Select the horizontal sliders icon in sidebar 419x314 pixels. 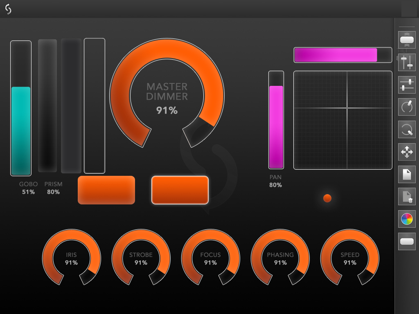(407, 85)
